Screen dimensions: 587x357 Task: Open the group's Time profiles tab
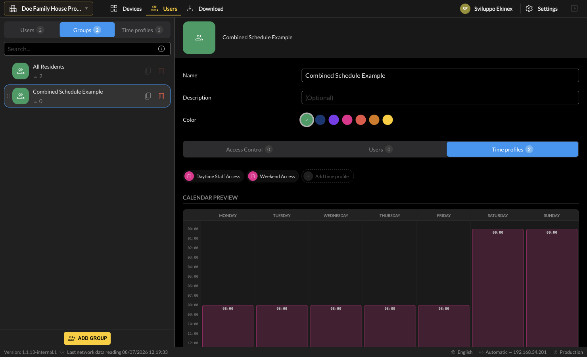pos(512,150)
